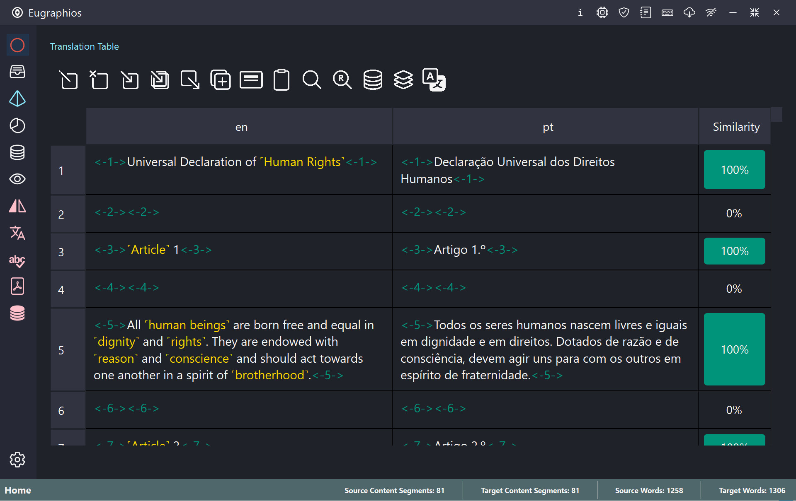Click the Home label in status bar
Viewport: 796px width, 501px height.
click(18, 490)
